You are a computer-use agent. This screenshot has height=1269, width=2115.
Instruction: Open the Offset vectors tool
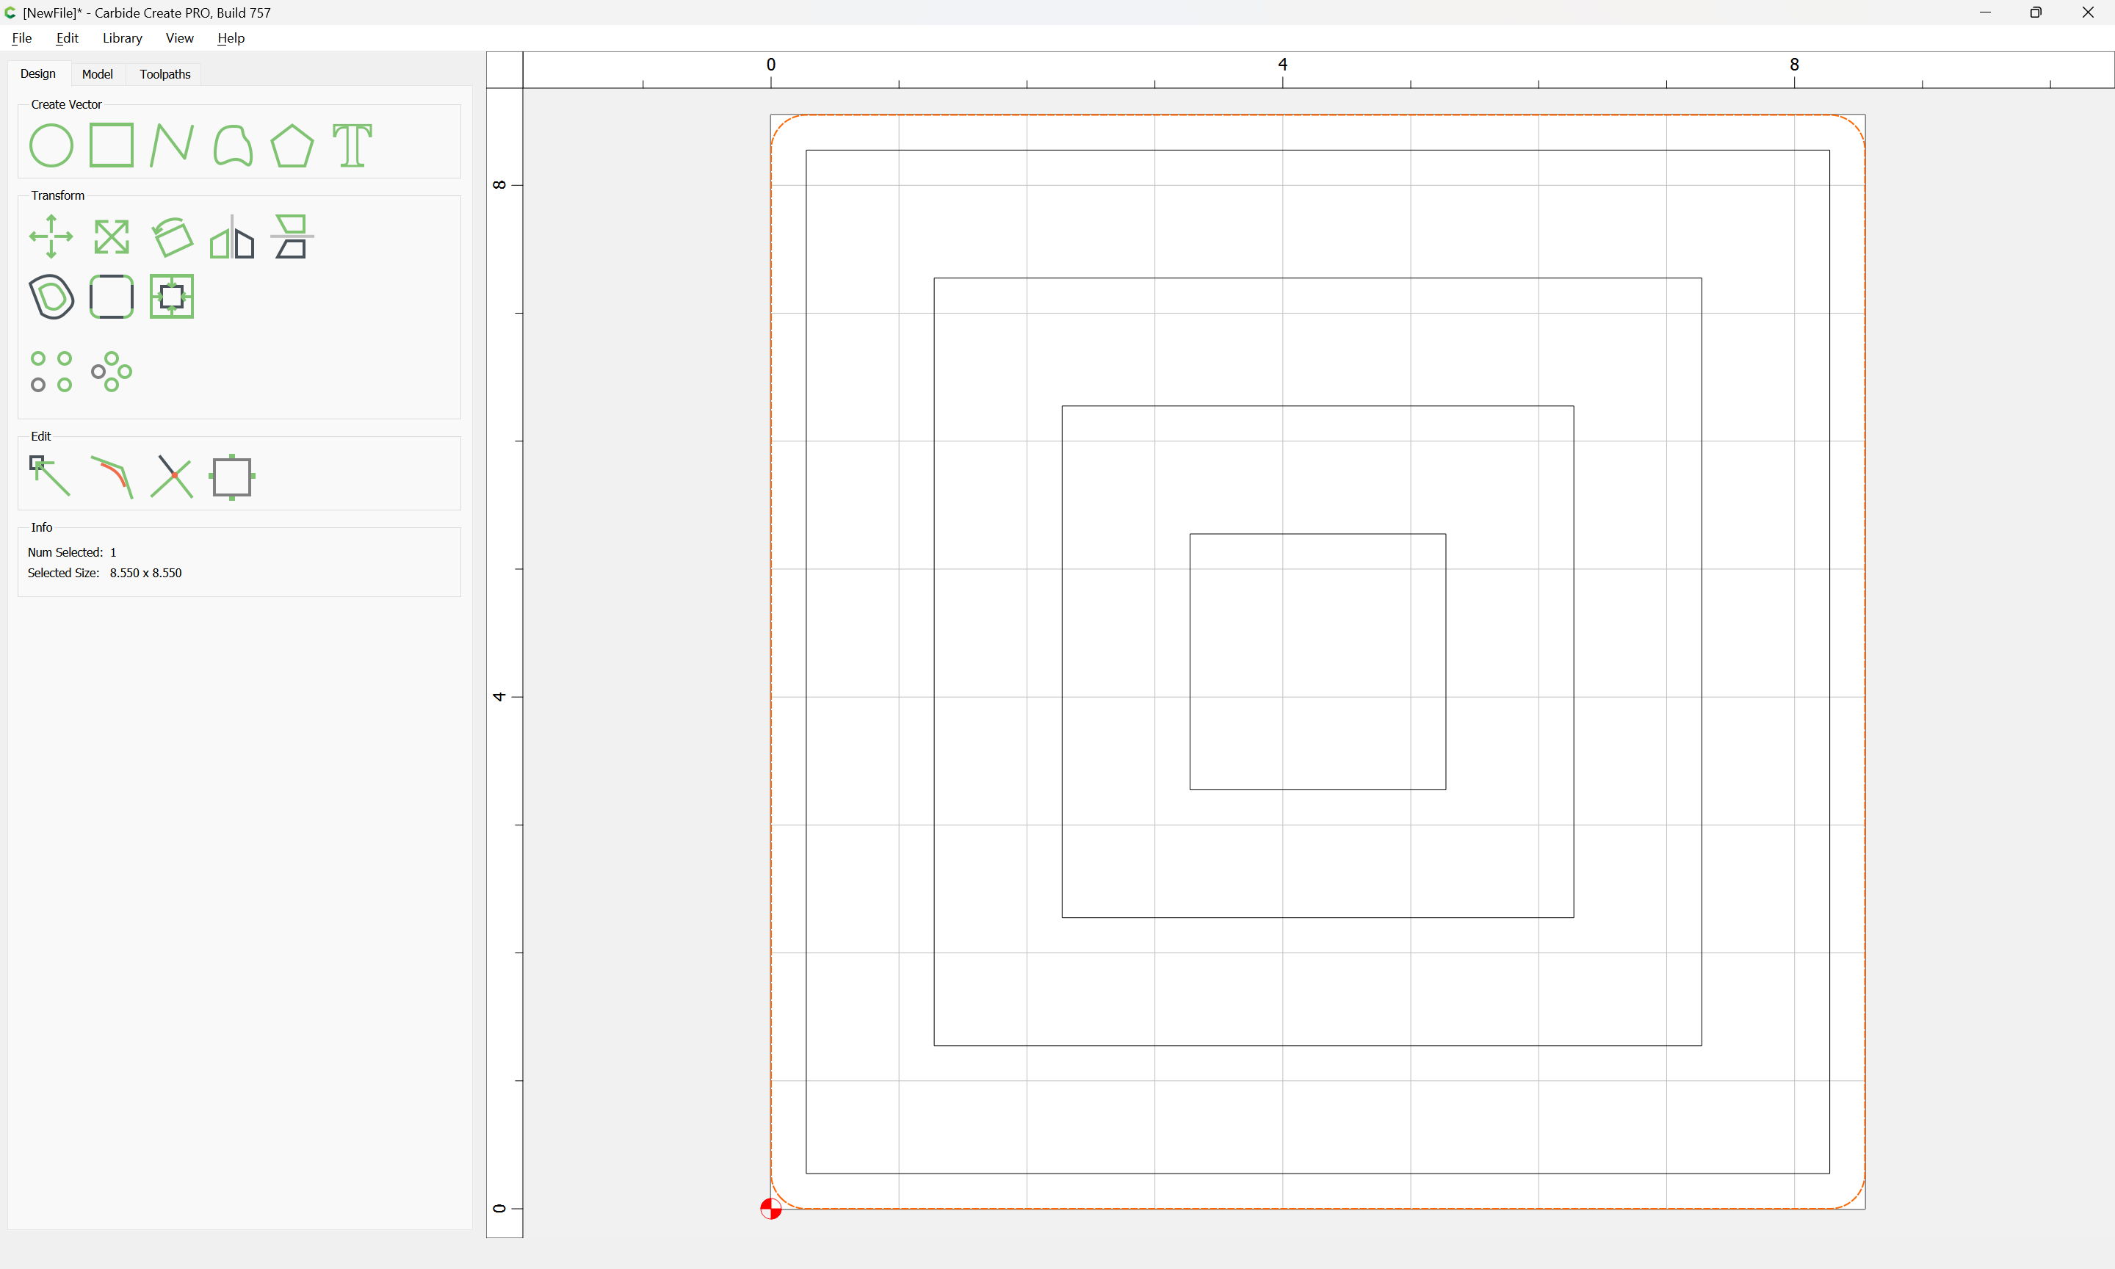pos(51,297)
